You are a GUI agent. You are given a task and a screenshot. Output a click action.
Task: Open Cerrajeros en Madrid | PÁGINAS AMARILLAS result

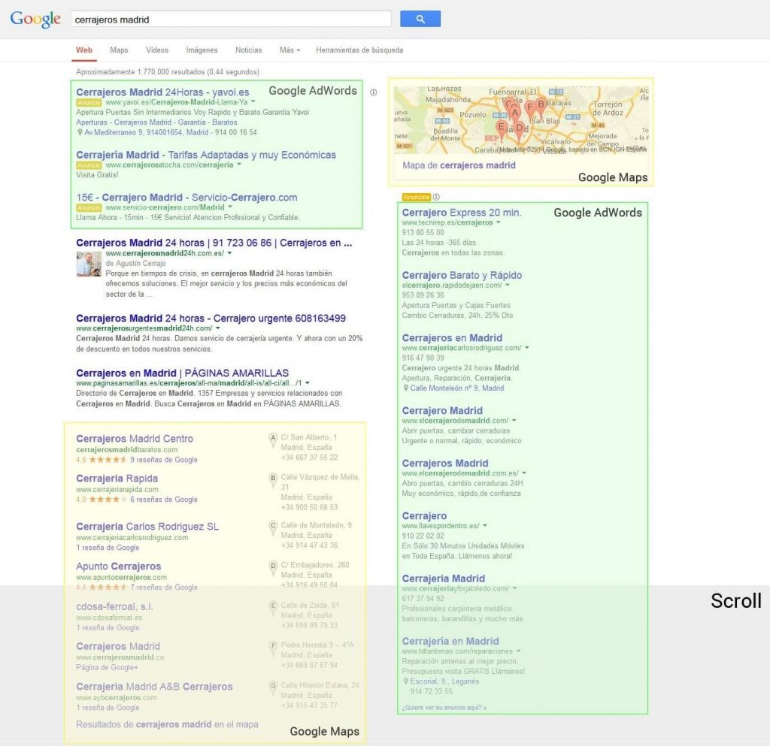[x=182, y=373]
